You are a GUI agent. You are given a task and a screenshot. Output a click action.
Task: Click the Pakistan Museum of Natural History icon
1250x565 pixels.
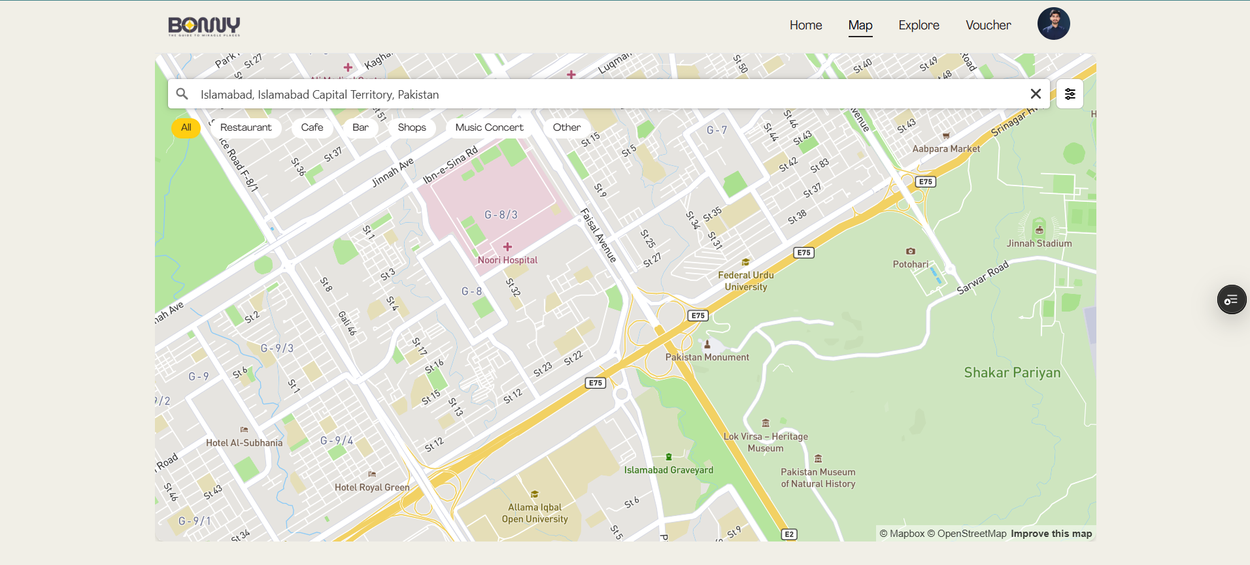(x=818, y=459)
